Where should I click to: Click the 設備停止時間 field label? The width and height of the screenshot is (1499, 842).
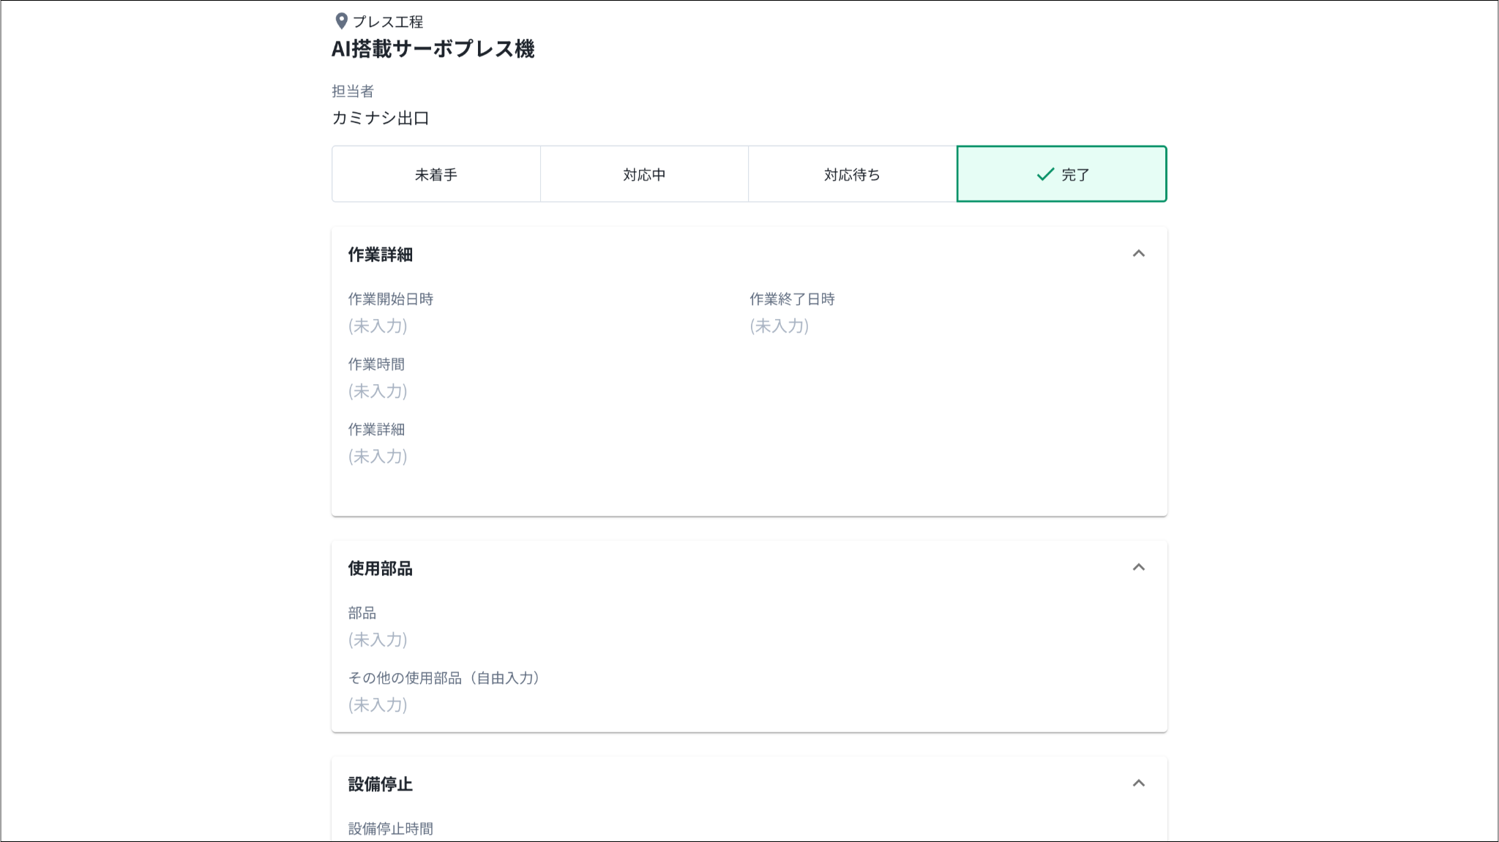click(391, 829)
